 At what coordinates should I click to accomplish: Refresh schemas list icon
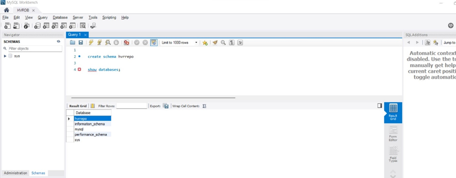click(58, 42)
